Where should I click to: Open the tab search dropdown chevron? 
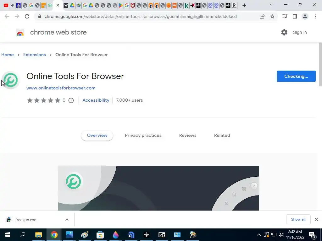[x=271, y=4]
